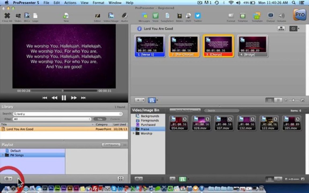Open the Category column sort arrow
This screenshot has height=193, width=309.
[93, 124]
